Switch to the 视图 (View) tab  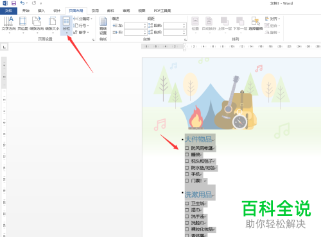[x=142, y=11]
